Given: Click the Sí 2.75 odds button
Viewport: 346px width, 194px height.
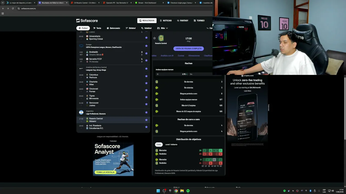Looking at the screenshot, I should click(x=172, y=74).
